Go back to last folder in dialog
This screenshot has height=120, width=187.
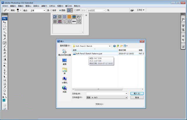pyautogui.click(x=114, y=46)
